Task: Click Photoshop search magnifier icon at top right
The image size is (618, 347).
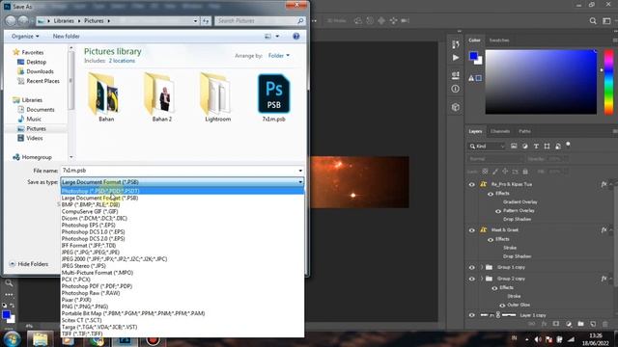Action: coord(593,21)
